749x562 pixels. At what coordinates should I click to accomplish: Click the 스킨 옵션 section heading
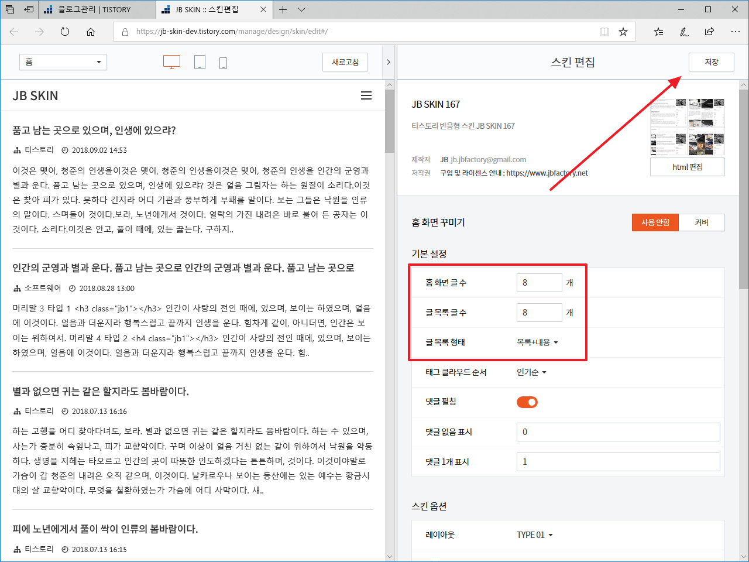(x=429, y=506)
